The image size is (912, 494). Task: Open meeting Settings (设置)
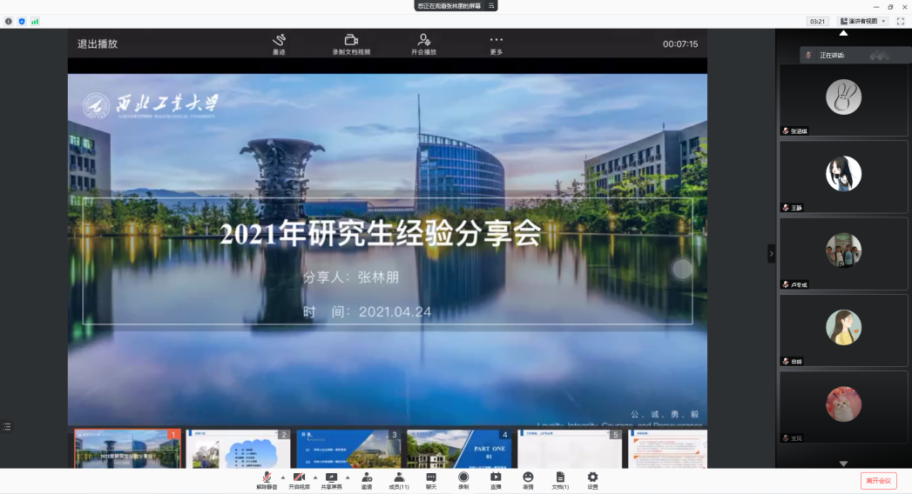pyautogui.click(x=592, y=481)
